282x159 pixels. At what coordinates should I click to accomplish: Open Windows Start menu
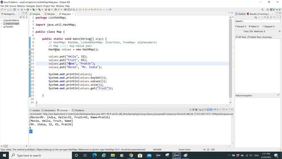coord(4,155)
